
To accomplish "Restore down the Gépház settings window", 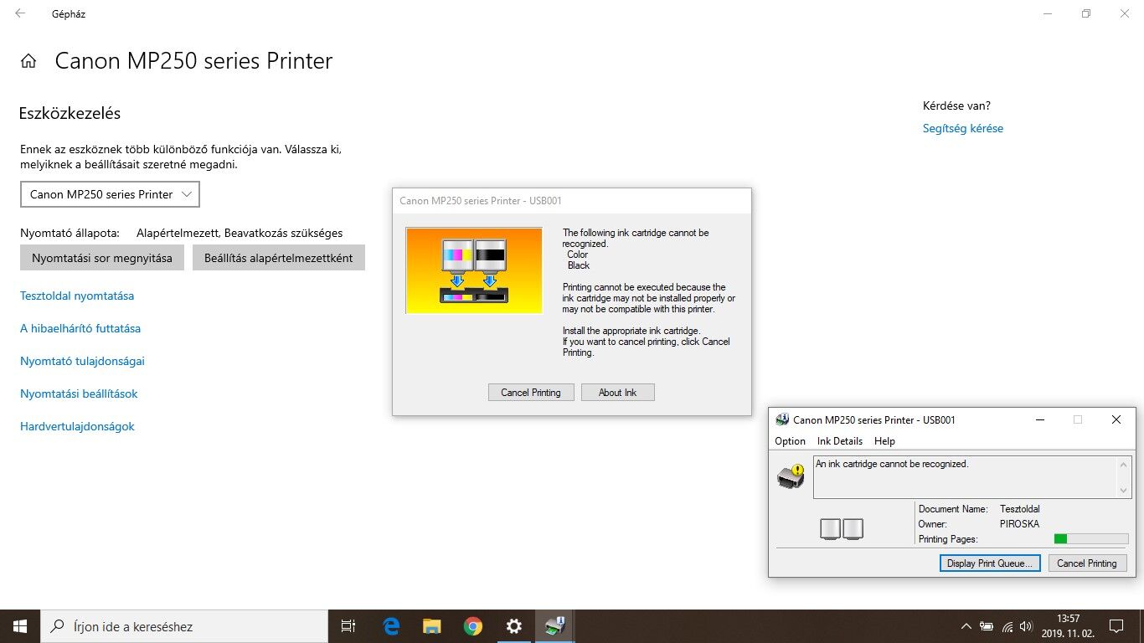I will pyautogui.click(x=1086, y=13).
